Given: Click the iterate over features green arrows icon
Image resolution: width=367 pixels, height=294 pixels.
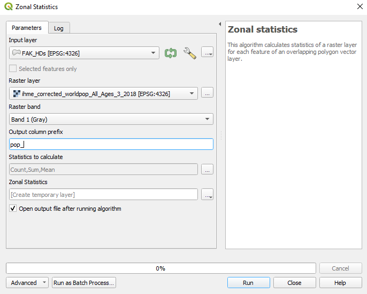Looking at the screenshot, I should point(171,53).
